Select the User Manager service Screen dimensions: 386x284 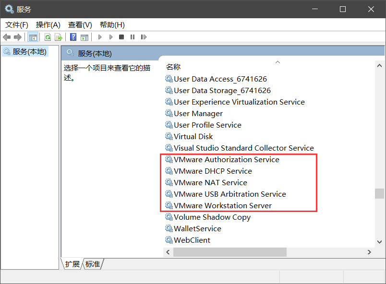pos(194,114)
